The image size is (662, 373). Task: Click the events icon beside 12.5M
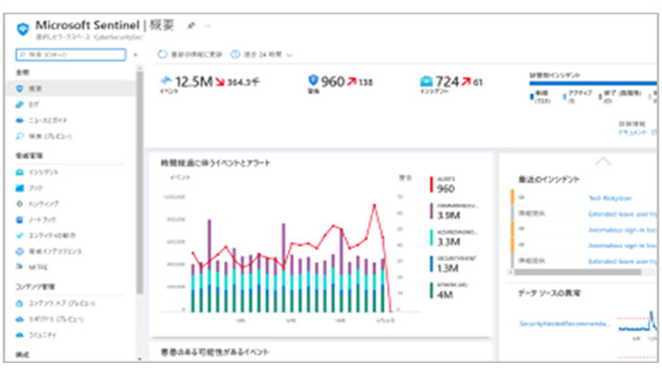tap(166, 80)
